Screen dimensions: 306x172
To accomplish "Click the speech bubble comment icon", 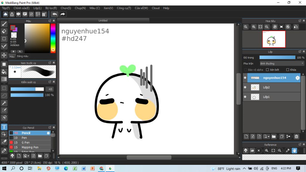I will [x=18, y=14].
